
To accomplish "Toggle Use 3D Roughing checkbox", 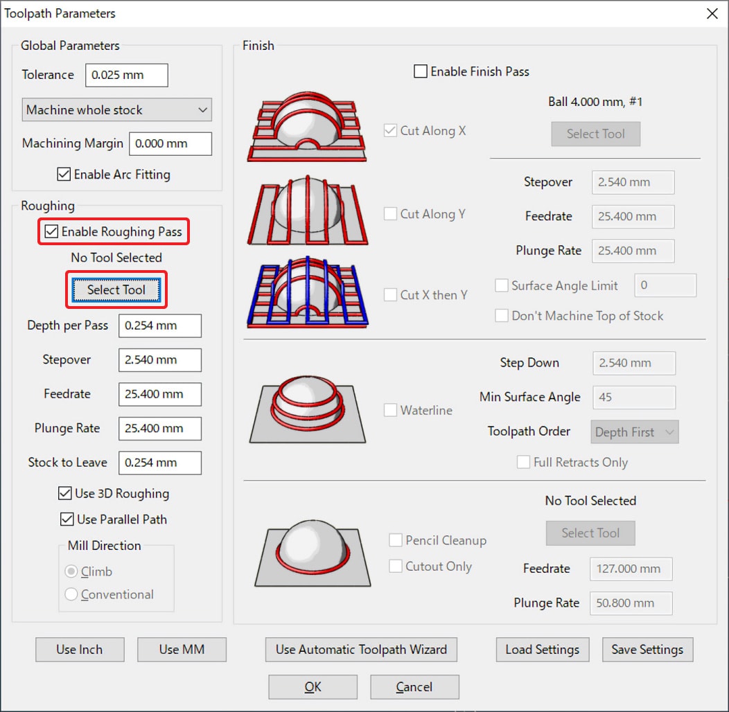I will click(x=65, y=494).
